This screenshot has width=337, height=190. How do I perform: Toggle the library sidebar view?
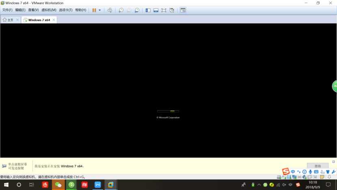point(148,10)
